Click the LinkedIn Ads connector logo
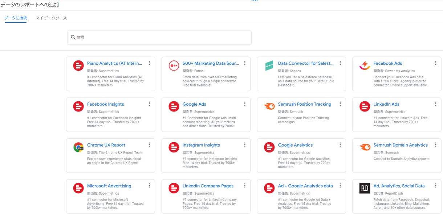 tap(365, 106)
